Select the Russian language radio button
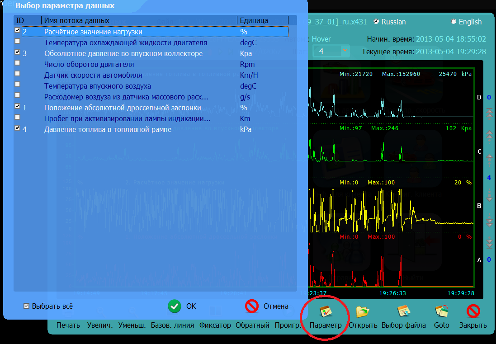The height and width of the screenshot is (344, 496). [x=377, y=22]
